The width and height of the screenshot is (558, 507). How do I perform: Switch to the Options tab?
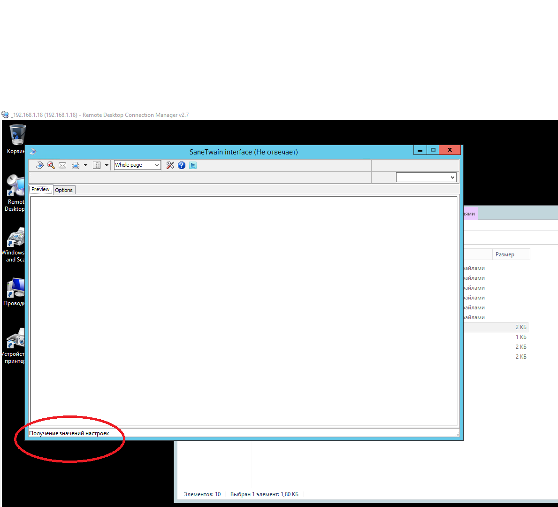coord(64,190)
